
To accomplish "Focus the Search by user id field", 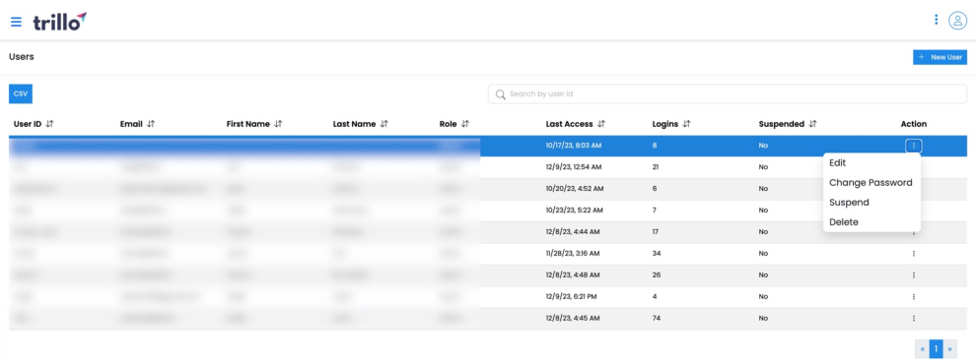I will click(x=728, y=94).
